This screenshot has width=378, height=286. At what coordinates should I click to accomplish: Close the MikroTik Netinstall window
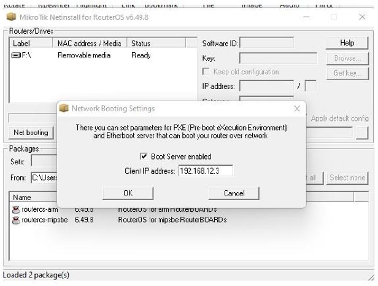coord(362,17)
